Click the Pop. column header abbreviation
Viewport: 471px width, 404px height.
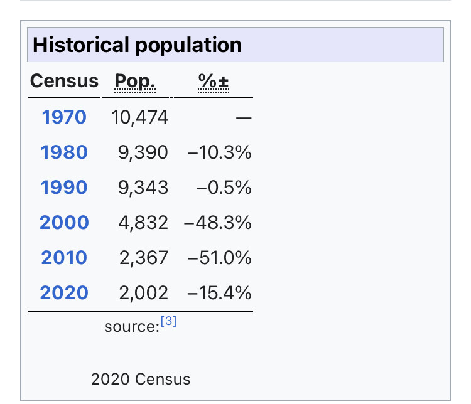pyautogui.click(x=134, y=82)
